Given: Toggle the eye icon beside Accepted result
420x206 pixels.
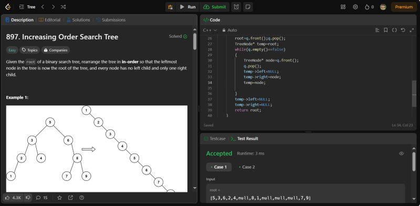Looking at the screenshot, I should click(401, 153).
